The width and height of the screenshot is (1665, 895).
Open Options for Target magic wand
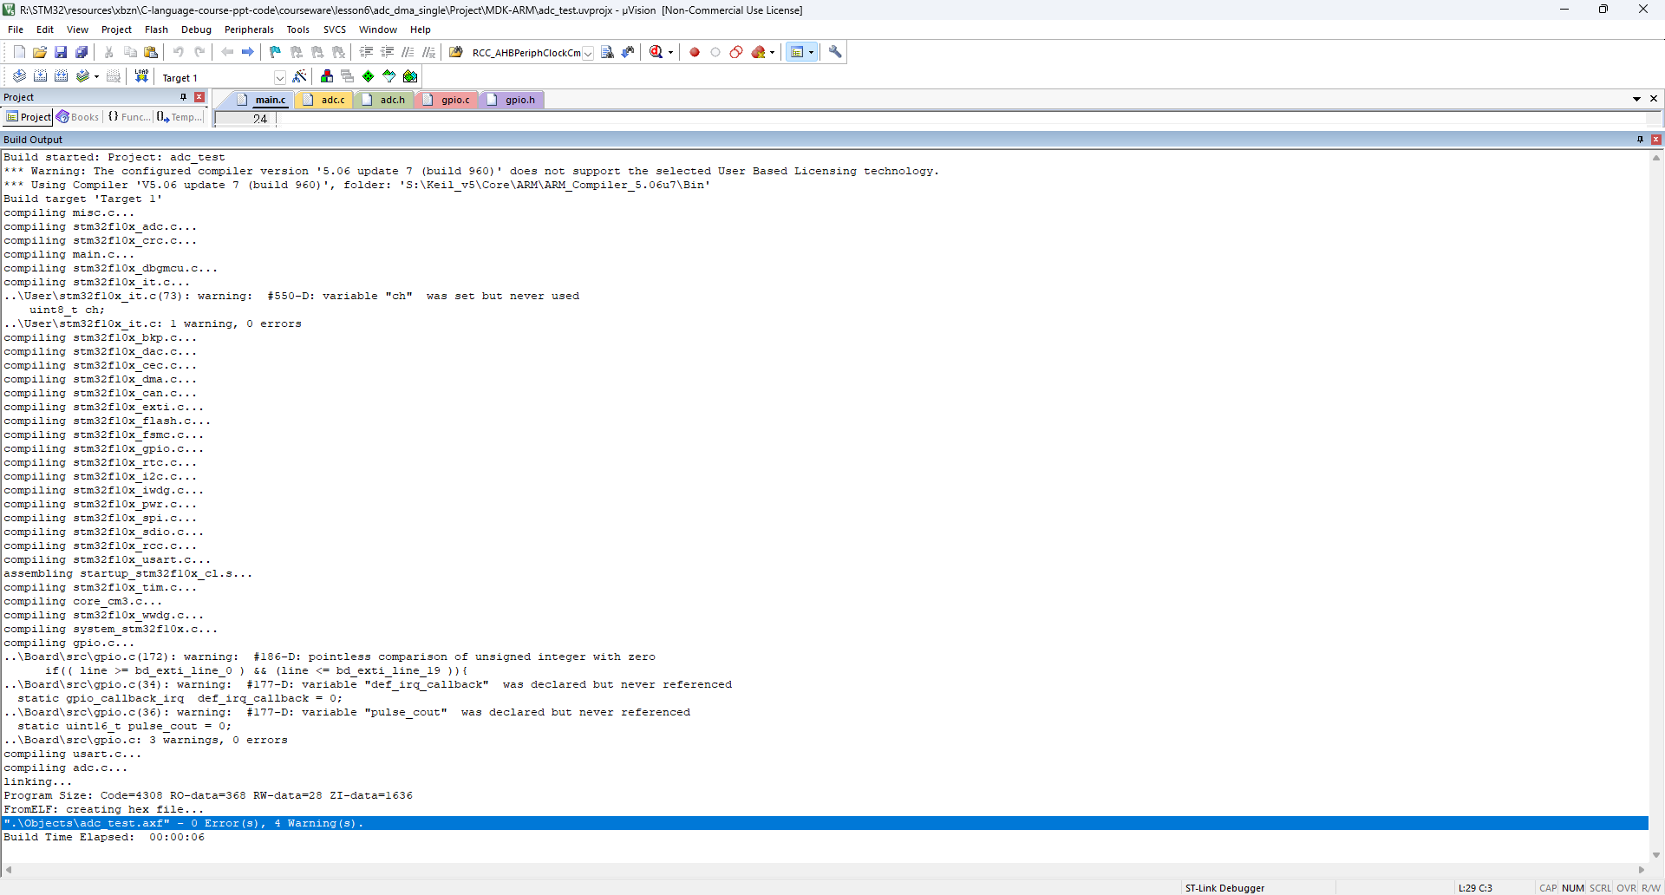click(300, 76)
